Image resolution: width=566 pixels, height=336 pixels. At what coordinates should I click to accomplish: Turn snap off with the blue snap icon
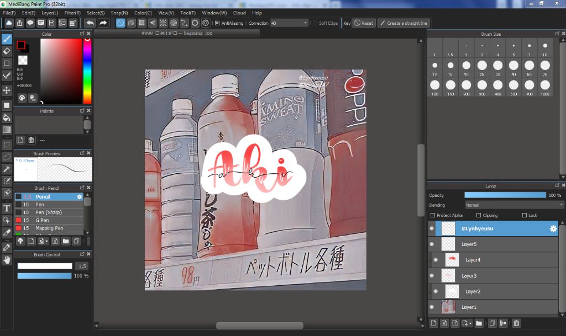pos(120,23)
